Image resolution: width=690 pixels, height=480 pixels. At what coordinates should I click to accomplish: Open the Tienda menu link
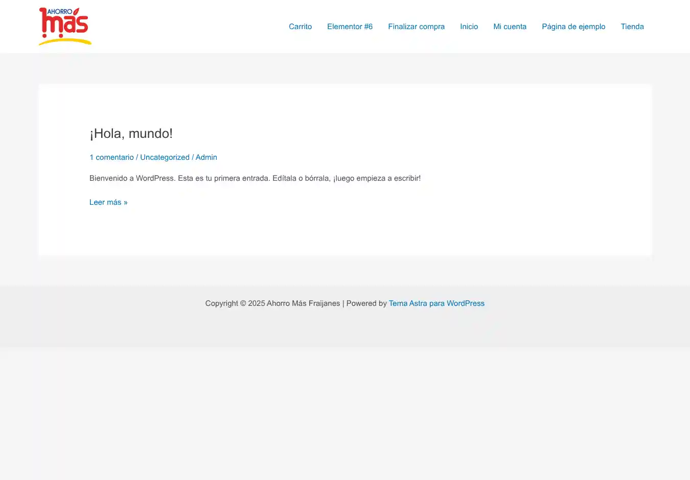click(x=632, y=27)
